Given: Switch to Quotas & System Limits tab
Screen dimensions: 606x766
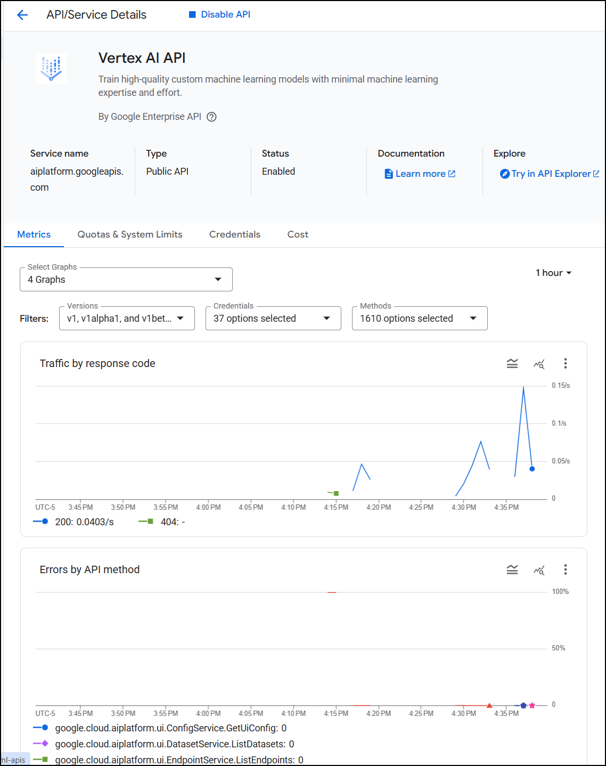Looking at the screenshot, I should pyautogui.click(x=130, y=234).
